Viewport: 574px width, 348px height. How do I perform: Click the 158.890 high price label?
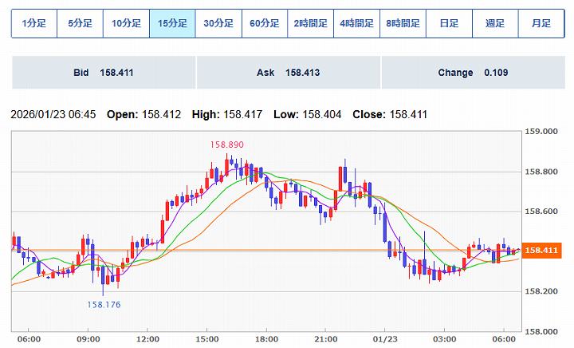(226, 144)
